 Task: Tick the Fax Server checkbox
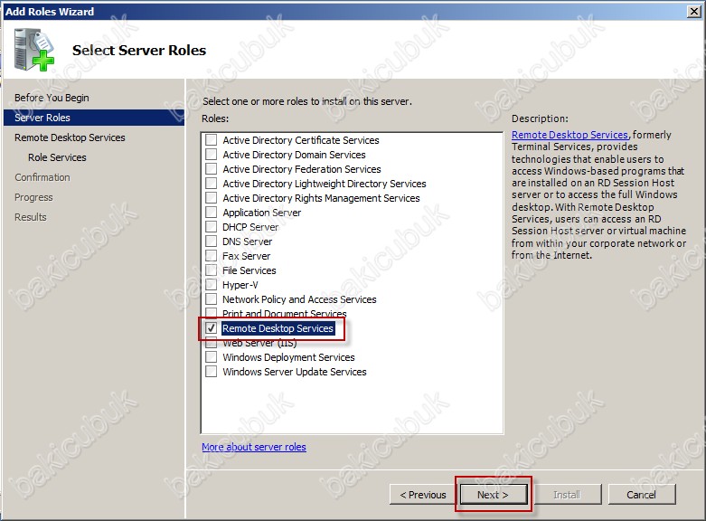pyautogui.click(x=211, y=256)
